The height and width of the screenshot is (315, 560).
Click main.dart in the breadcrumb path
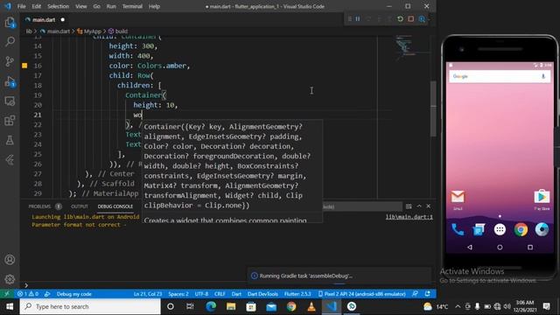click(x=59, y=31)
